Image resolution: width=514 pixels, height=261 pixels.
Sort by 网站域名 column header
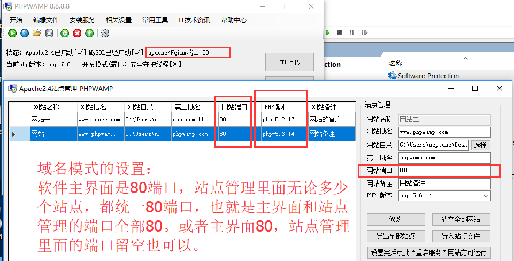(101, 107)
